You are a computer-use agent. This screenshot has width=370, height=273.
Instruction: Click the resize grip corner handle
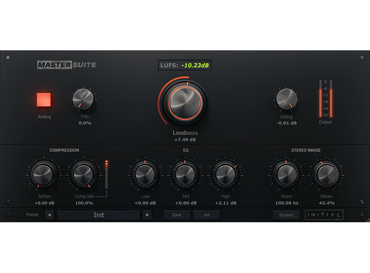[368, 220]
